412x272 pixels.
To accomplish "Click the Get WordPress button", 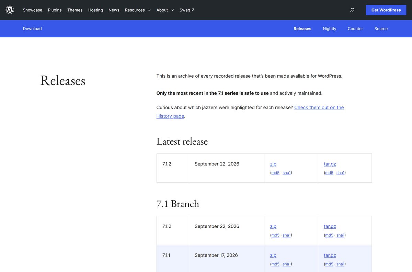I will click(x=386, y=10).
